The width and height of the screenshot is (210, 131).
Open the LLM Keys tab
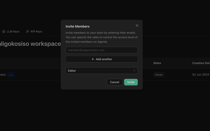click(11, 32)
